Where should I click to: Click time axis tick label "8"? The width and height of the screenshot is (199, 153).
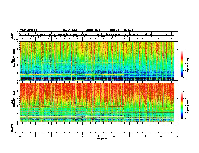pos(145,136)
